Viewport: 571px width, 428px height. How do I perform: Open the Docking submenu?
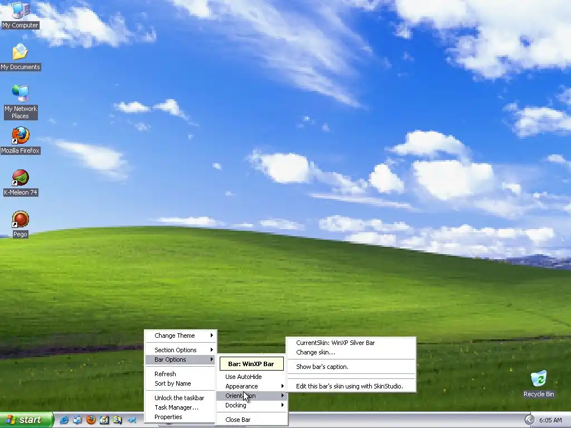coord(252,405)
